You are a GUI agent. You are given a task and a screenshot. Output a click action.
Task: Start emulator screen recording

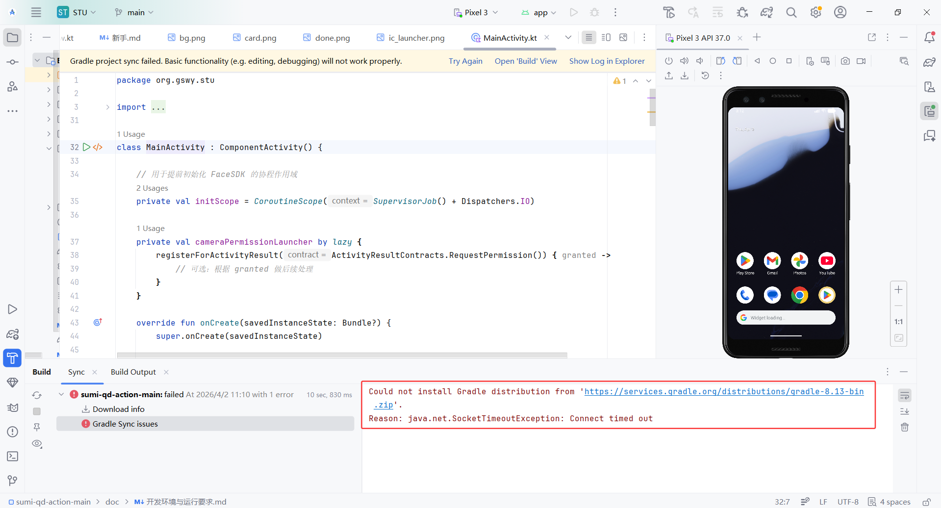tap(861, 61)
